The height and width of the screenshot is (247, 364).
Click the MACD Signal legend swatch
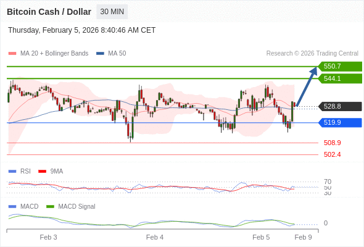click(x=50, y=207)
